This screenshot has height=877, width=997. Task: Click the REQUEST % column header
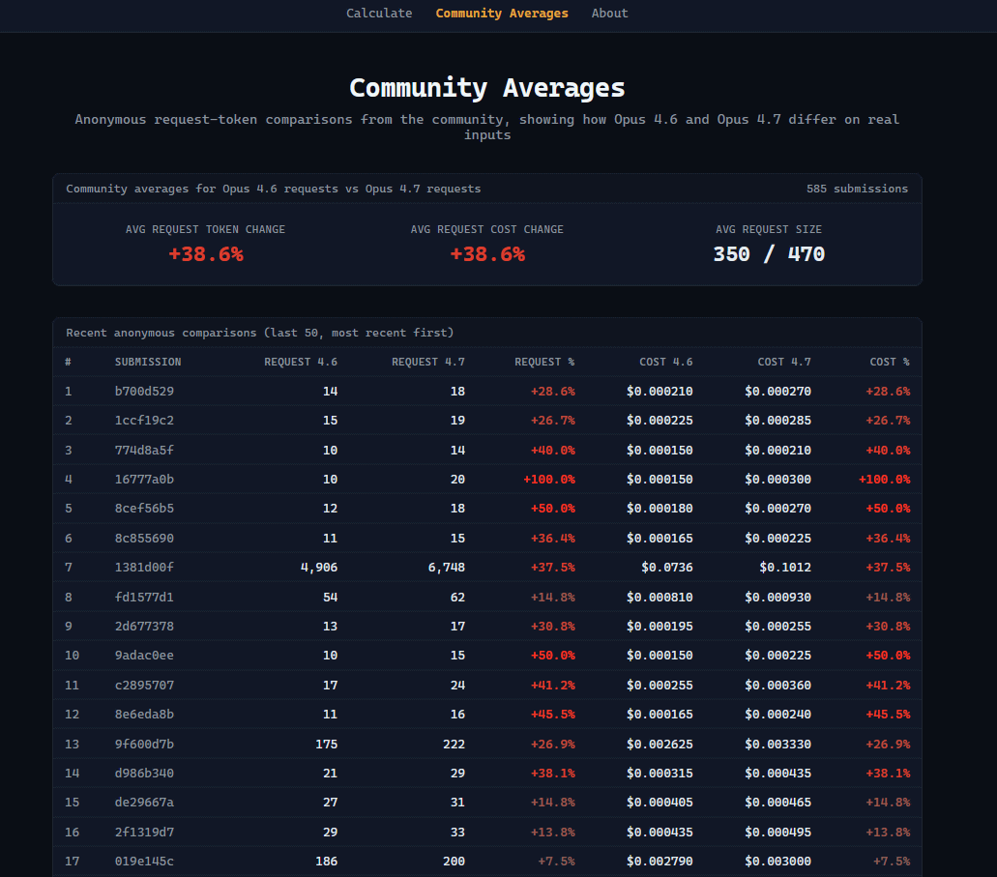click(544, 362)
